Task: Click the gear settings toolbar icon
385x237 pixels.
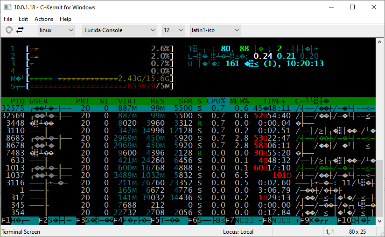Action: click(9, 30)
